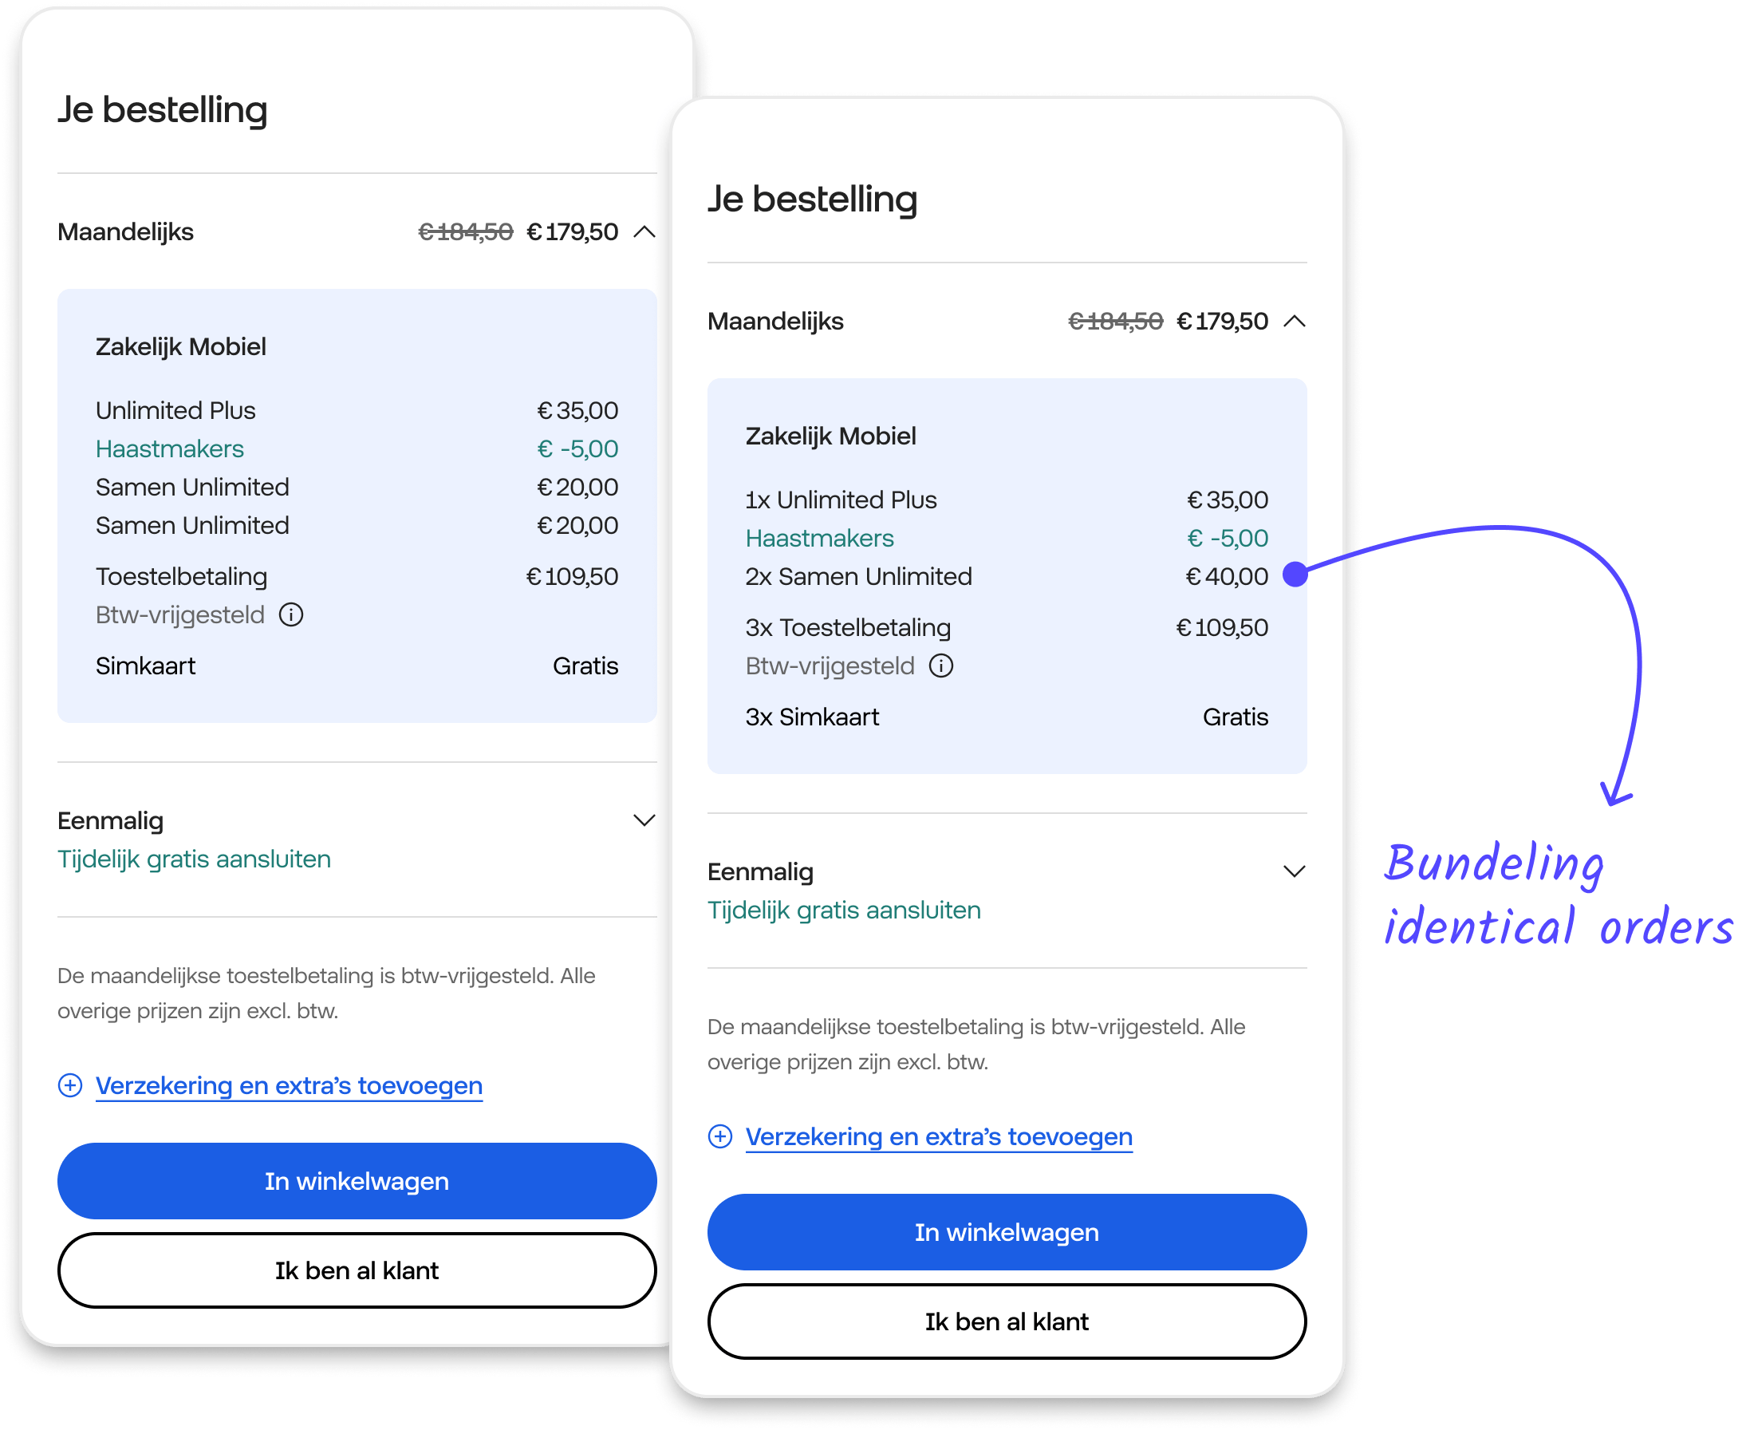Open right 'Verzekering en extra's toevoegen' link

[x=938, y=1137]
